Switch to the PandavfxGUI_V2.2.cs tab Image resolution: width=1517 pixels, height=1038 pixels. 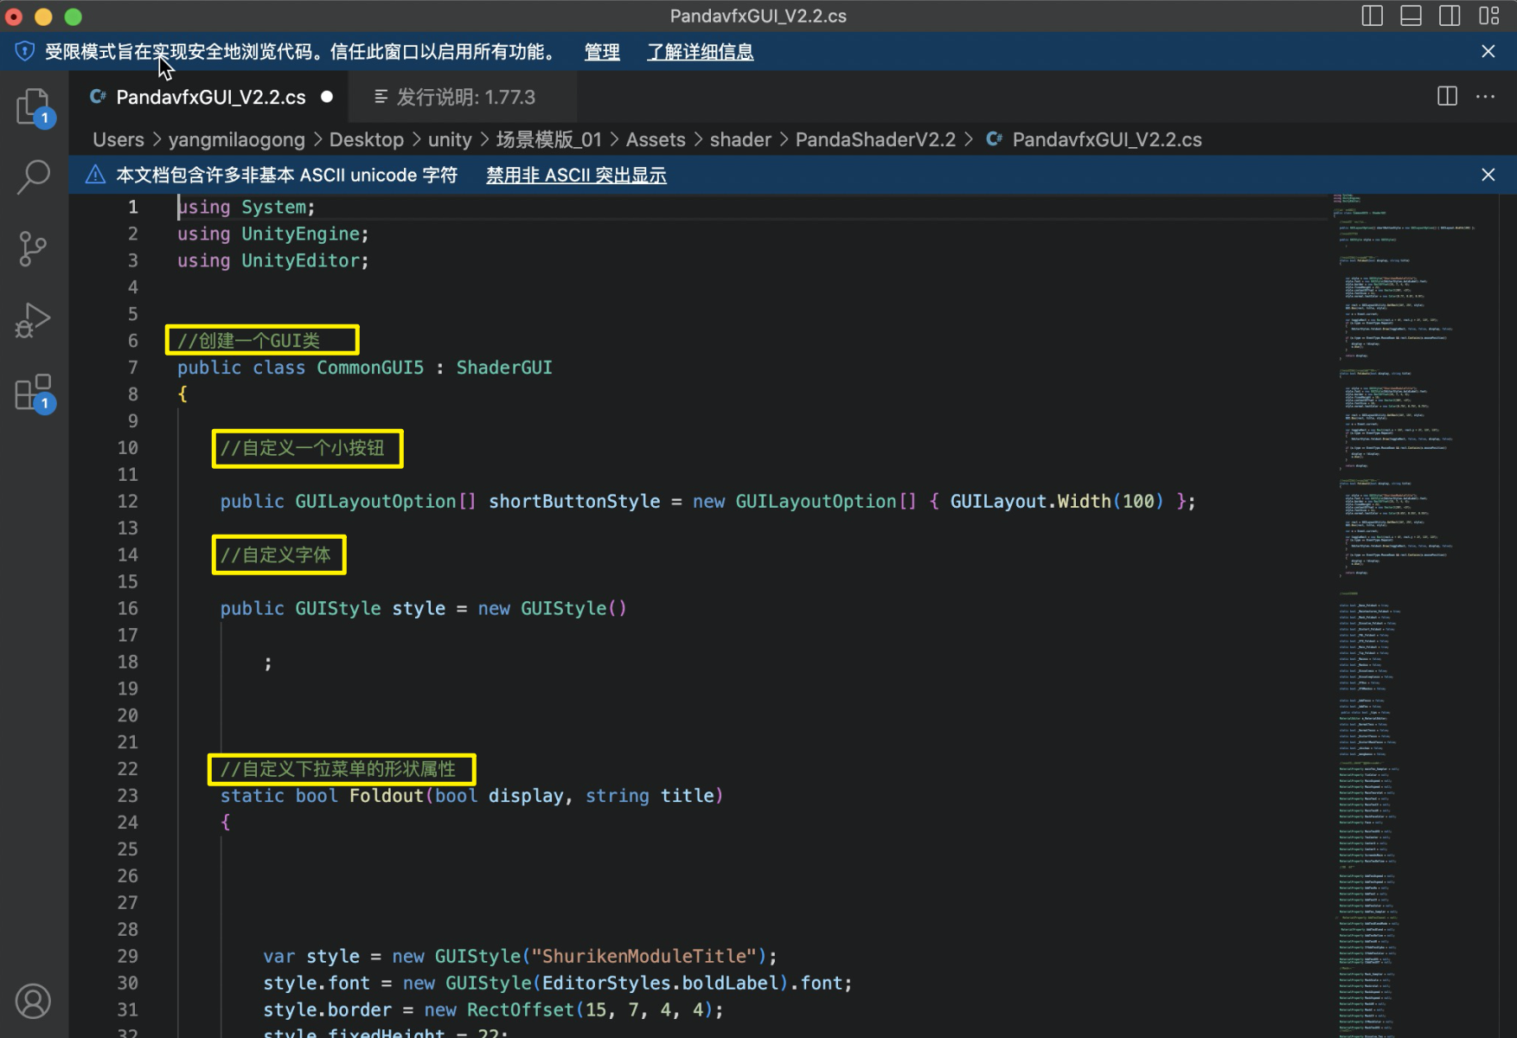(210, 97)
